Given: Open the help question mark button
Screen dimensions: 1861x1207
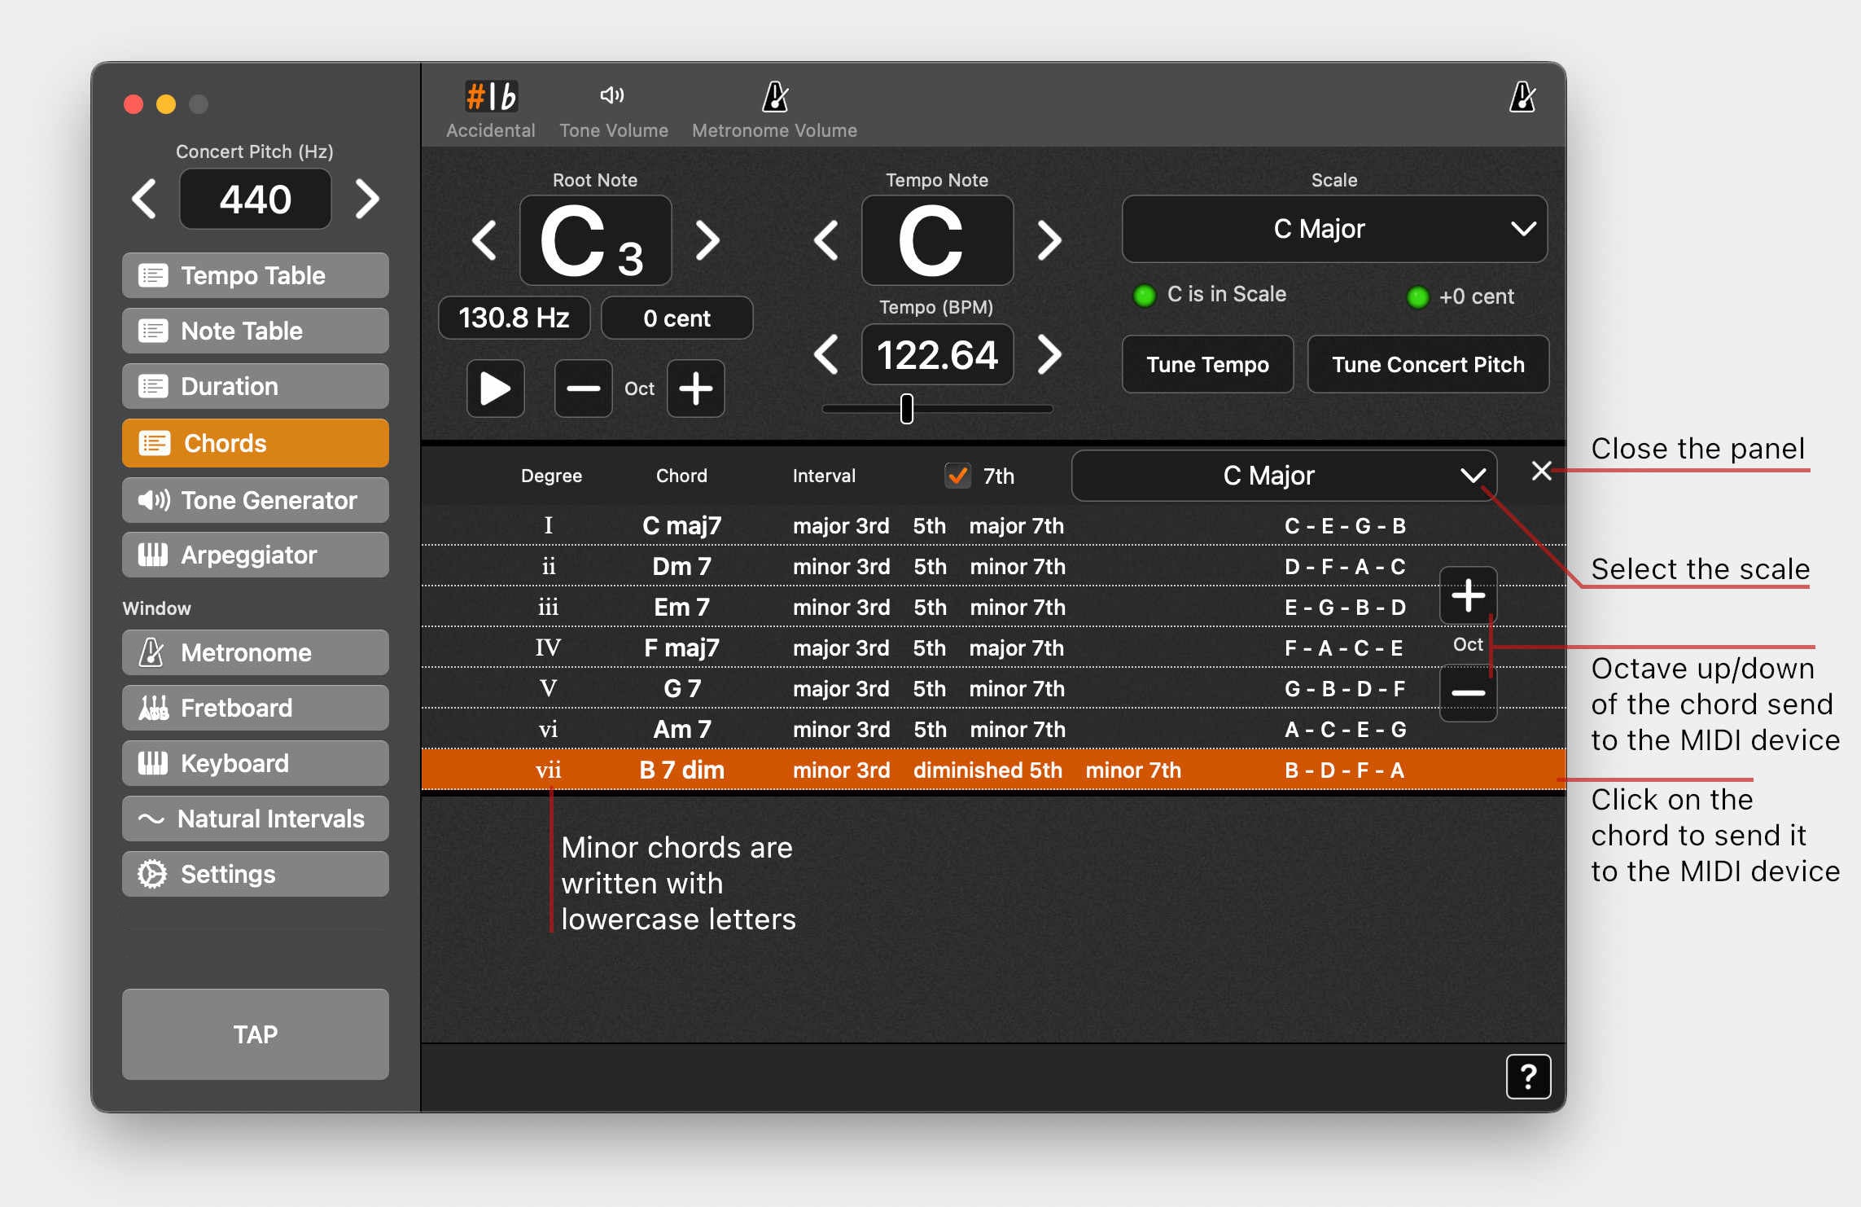Looking at the screenshot, I should 1527,1077.
